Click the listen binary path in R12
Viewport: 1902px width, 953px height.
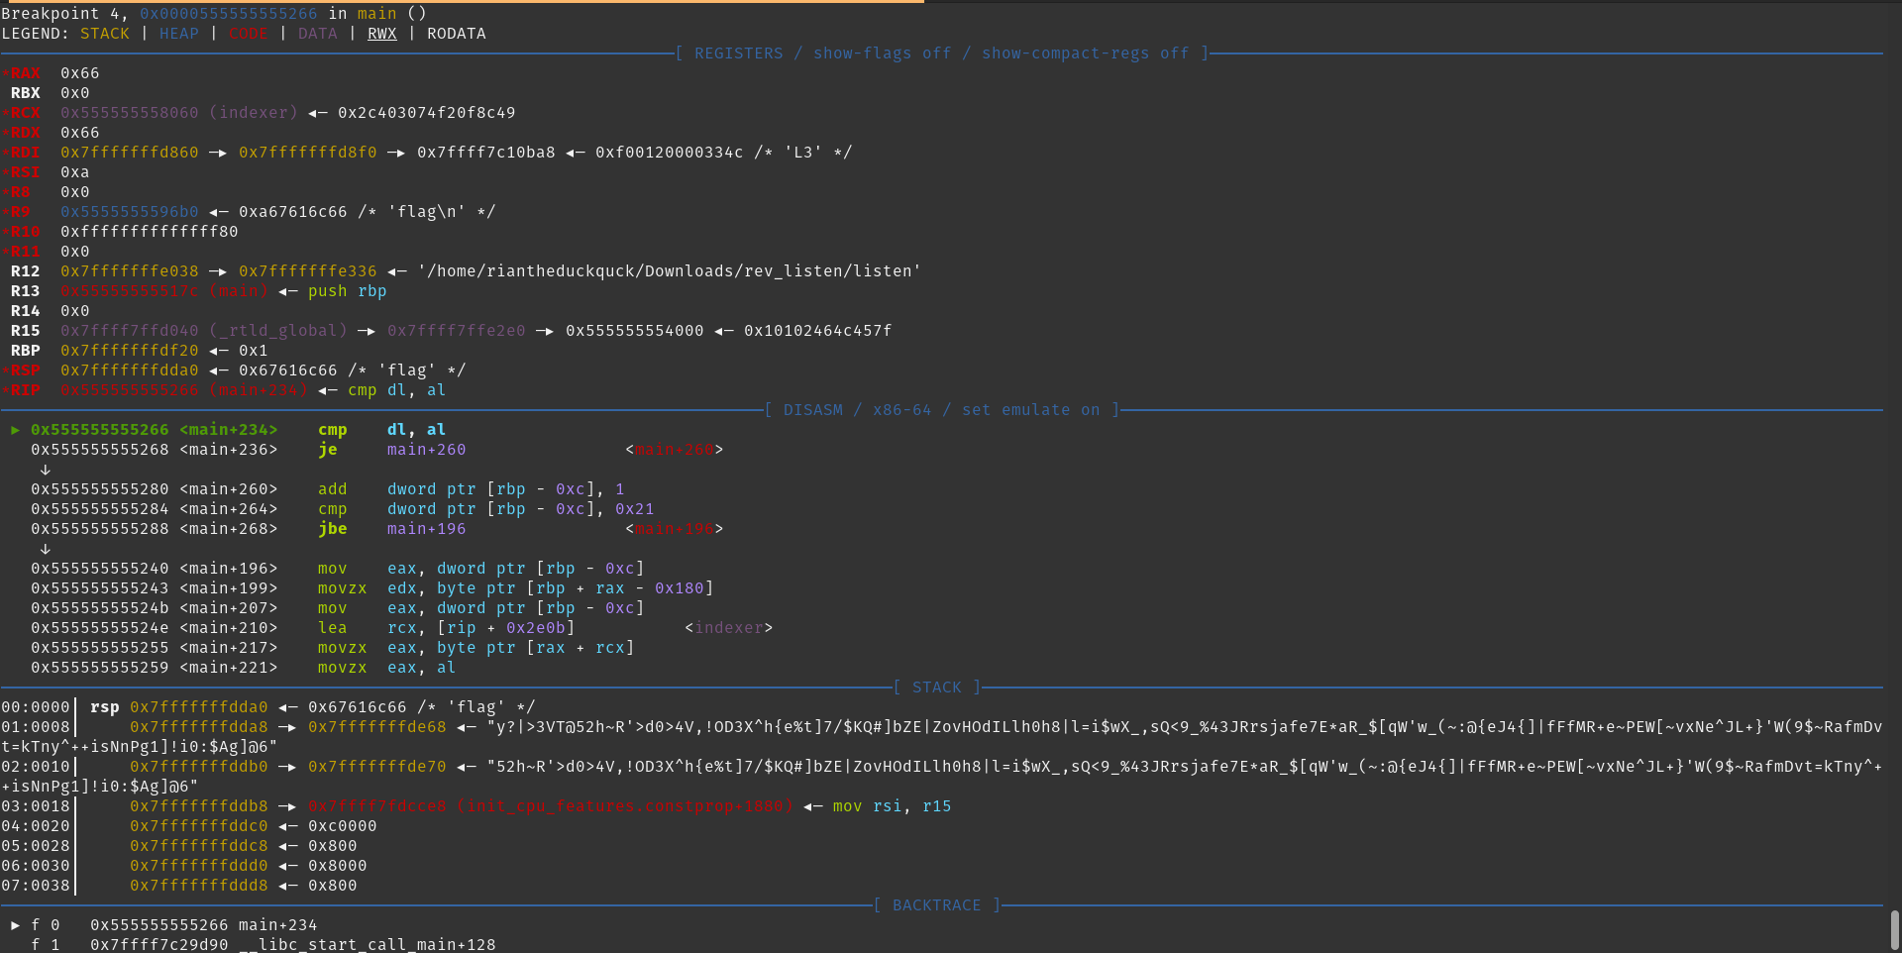pyautogui.click(x=669, y=271)
